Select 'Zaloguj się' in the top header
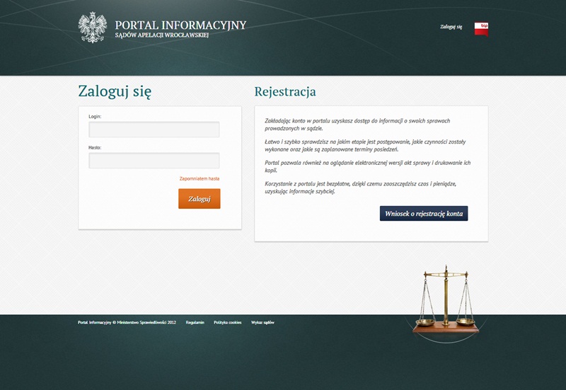Screen dimensions: 566x390 451,27
